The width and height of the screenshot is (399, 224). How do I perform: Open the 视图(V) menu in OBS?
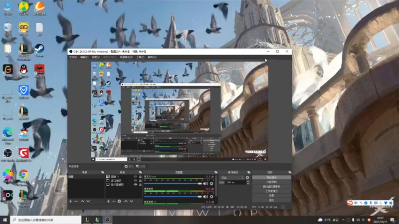(x=96, y=57)
